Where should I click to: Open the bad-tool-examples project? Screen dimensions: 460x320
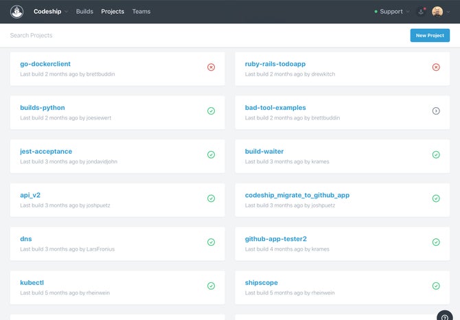tap(275, 108)
